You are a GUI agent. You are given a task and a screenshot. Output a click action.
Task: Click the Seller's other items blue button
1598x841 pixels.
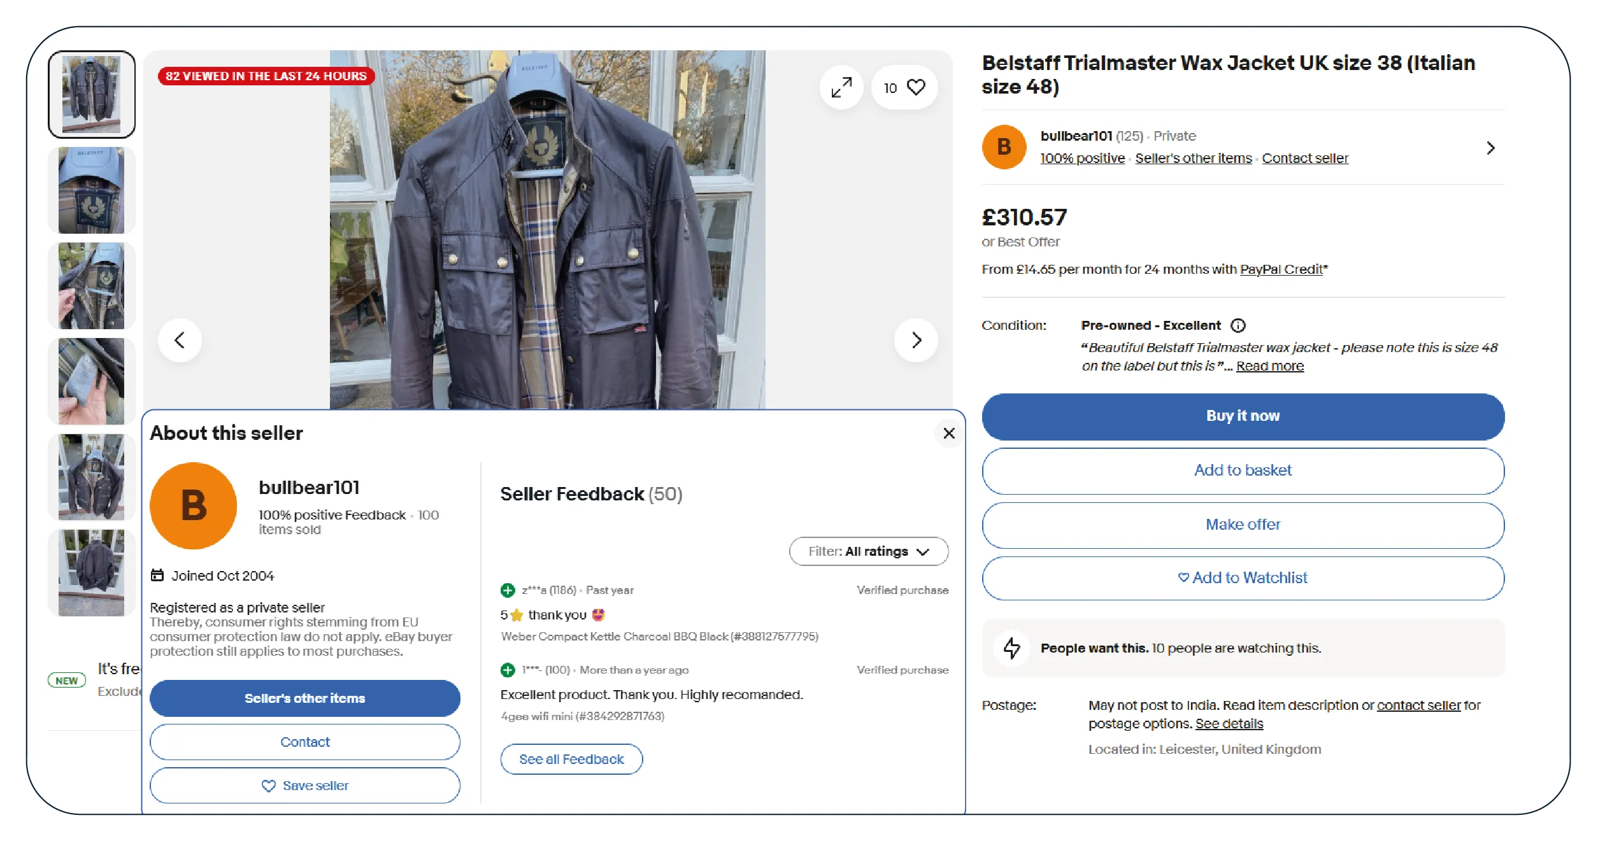[x=304, y=698]
